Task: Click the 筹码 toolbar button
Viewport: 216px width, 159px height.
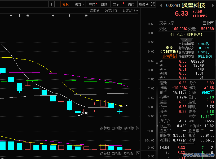Action: (92, 4)
